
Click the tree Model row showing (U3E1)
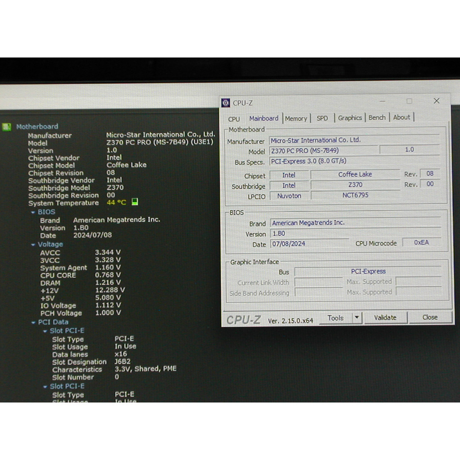click(x=121, y=143)
